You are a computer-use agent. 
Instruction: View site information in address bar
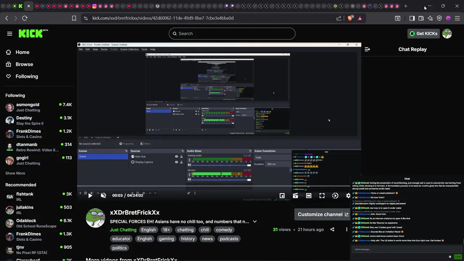tap(86, 18)
